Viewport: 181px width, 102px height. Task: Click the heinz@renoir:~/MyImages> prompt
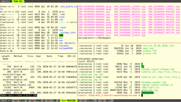coord(95,38)
